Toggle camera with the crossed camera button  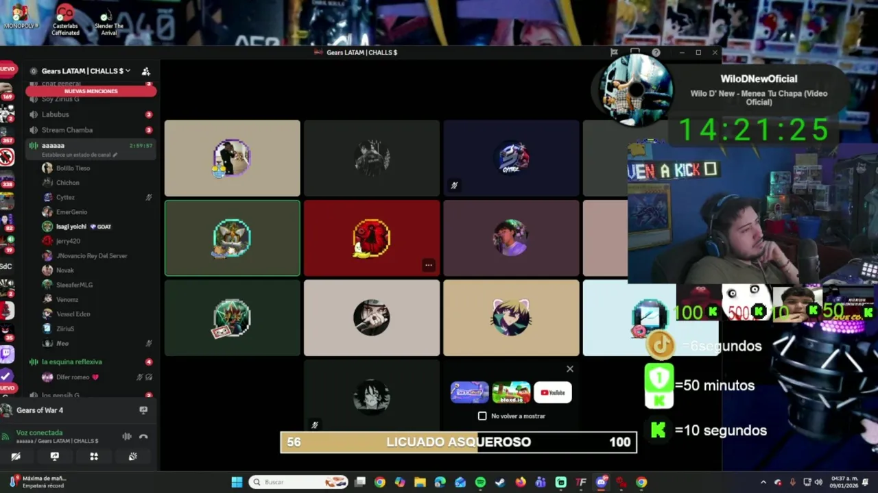point(16,457)
